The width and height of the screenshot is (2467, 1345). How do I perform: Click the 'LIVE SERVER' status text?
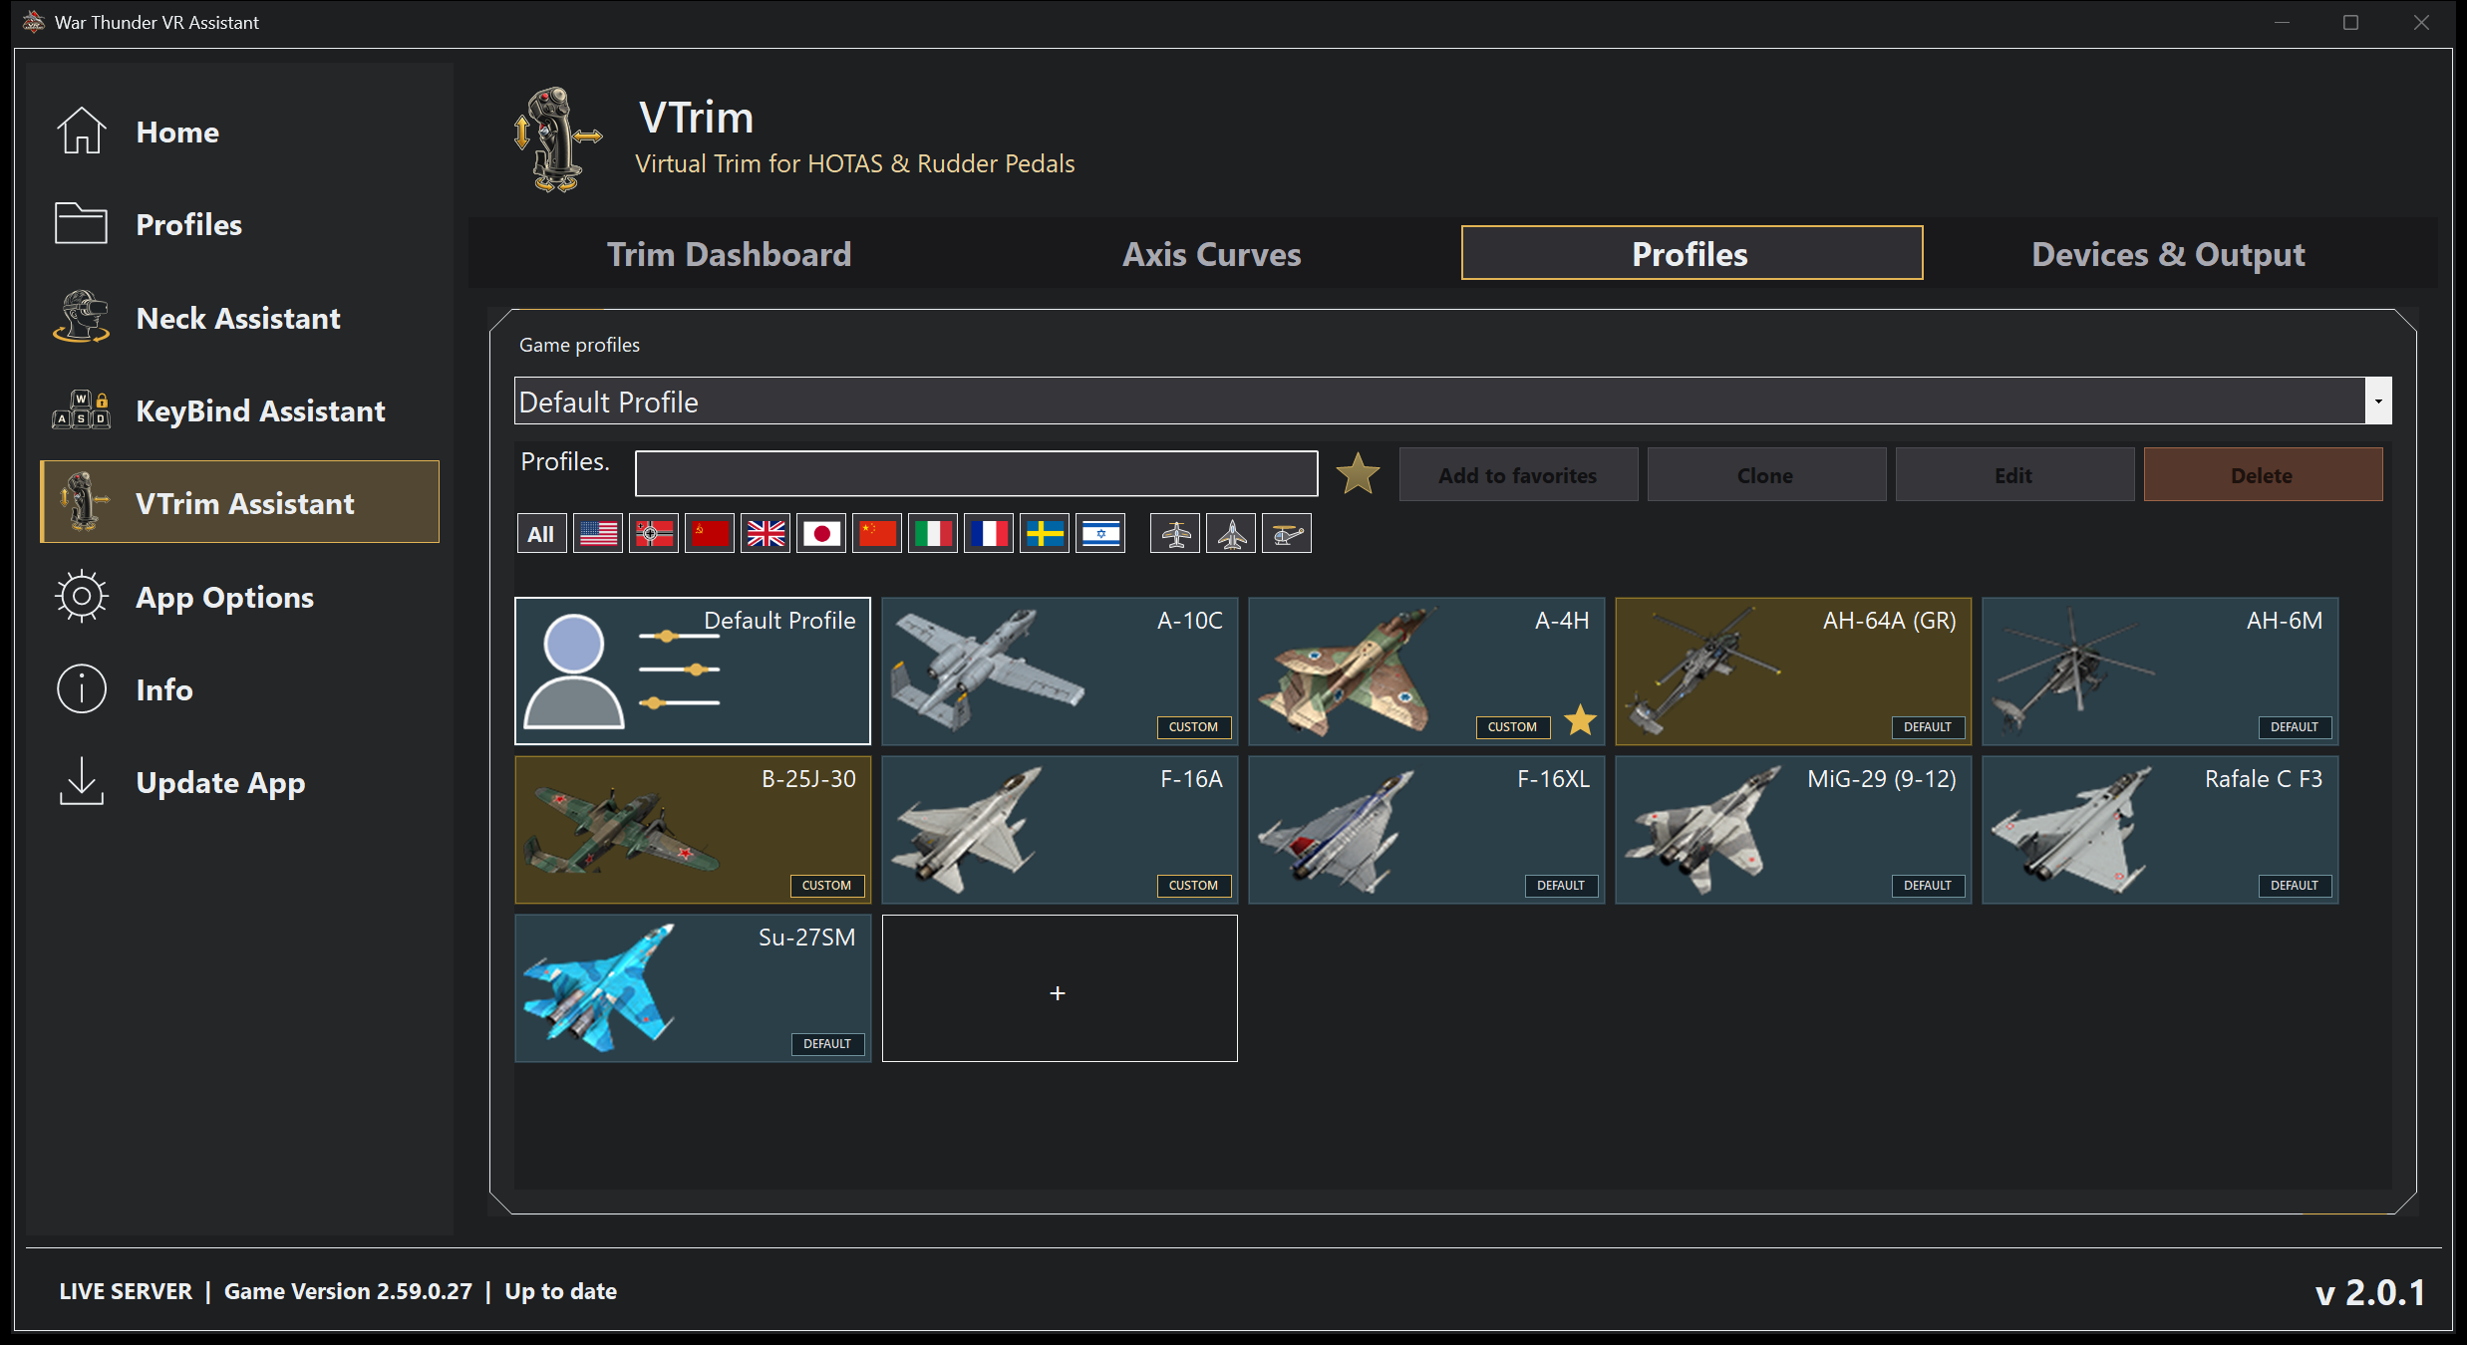coord(126,1291)
